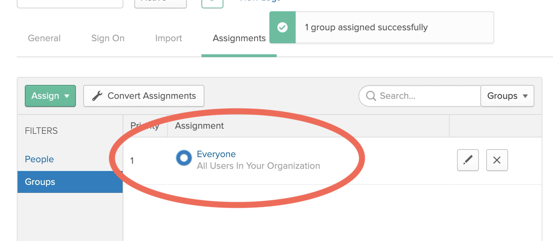This screenshot has width=553, height=241.
Task: Click the blue group avatar beside Everyone
Action: coord(184,158)
